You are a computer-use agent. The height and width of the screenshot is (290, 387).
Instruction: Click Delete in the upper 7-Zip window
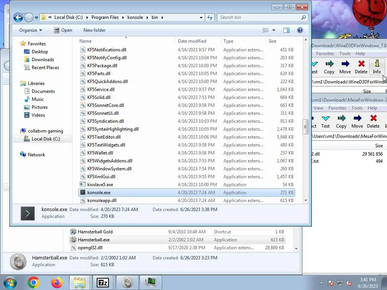pyautogui.click(x=361, y=67)
